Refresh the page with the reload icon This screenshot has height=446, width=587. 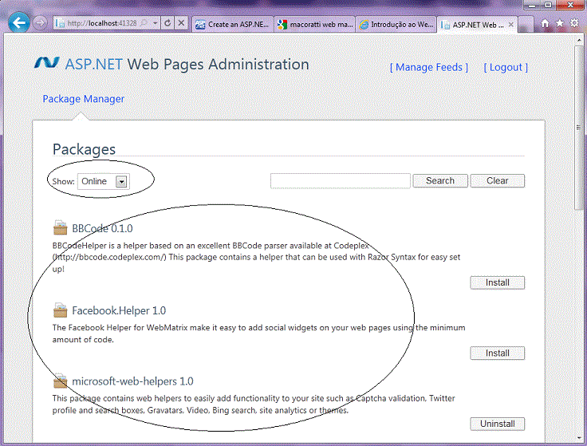pyautogui.click(x=167, y=23)
